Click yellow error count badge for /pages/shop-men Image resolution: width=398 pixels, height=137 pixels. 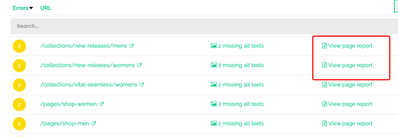19,124
